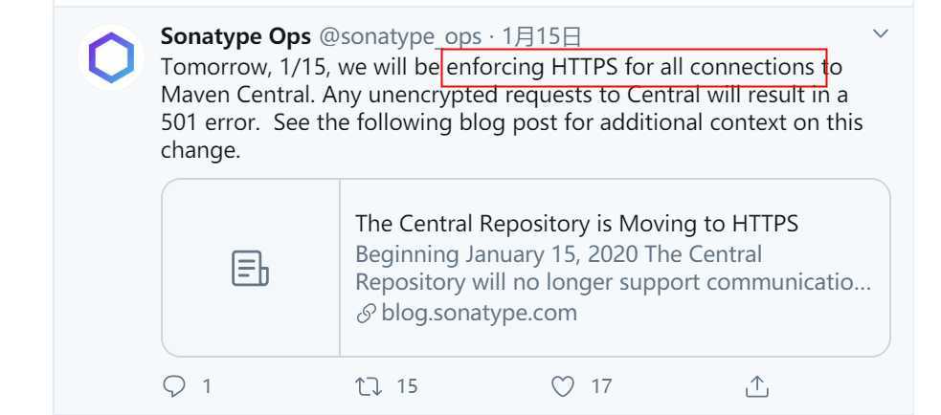Image resolution: width=941 pixels, height=415 pixels.
Task: Open the @sonatype_ops handle link
Action: point(400,37)
